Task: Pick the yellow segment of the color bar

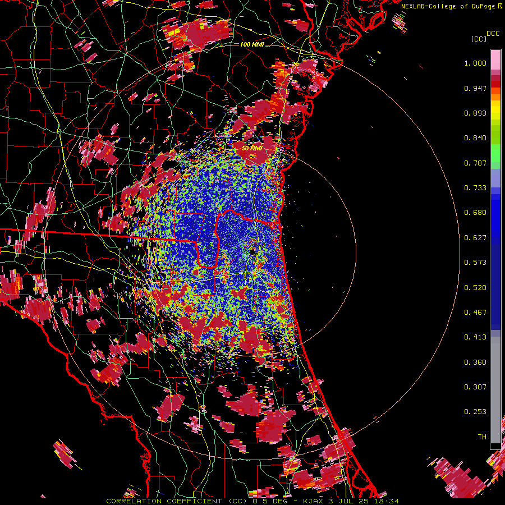Action: coord(495,110)
